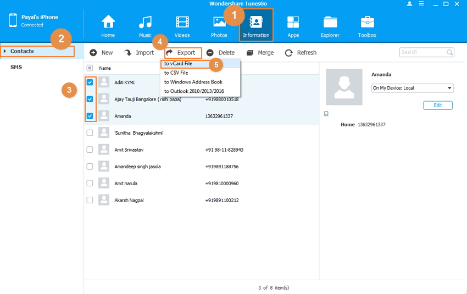Screen dimensions: 467x294
Task: Click Merge to combine contacts
Action: pos(260,53)
